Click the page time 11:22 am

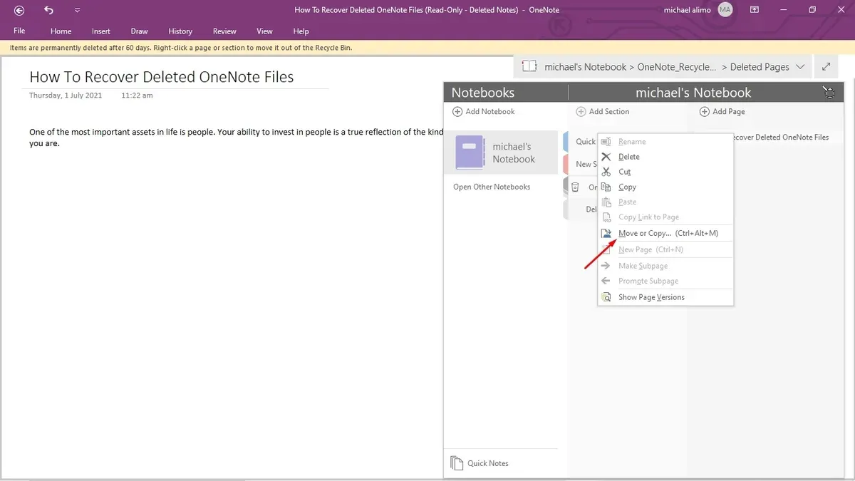pyautogui.click(x=137, y=95)
